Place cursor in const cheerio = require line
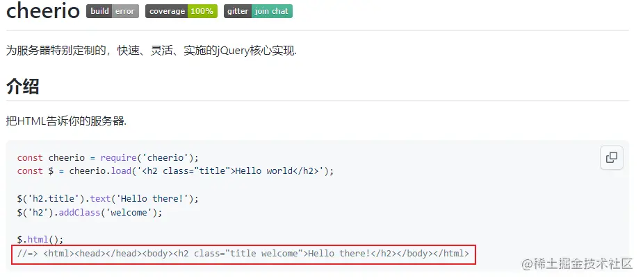The height and width of the screenshot is (280, 643). pyautogui.click(x=108, y=158)
